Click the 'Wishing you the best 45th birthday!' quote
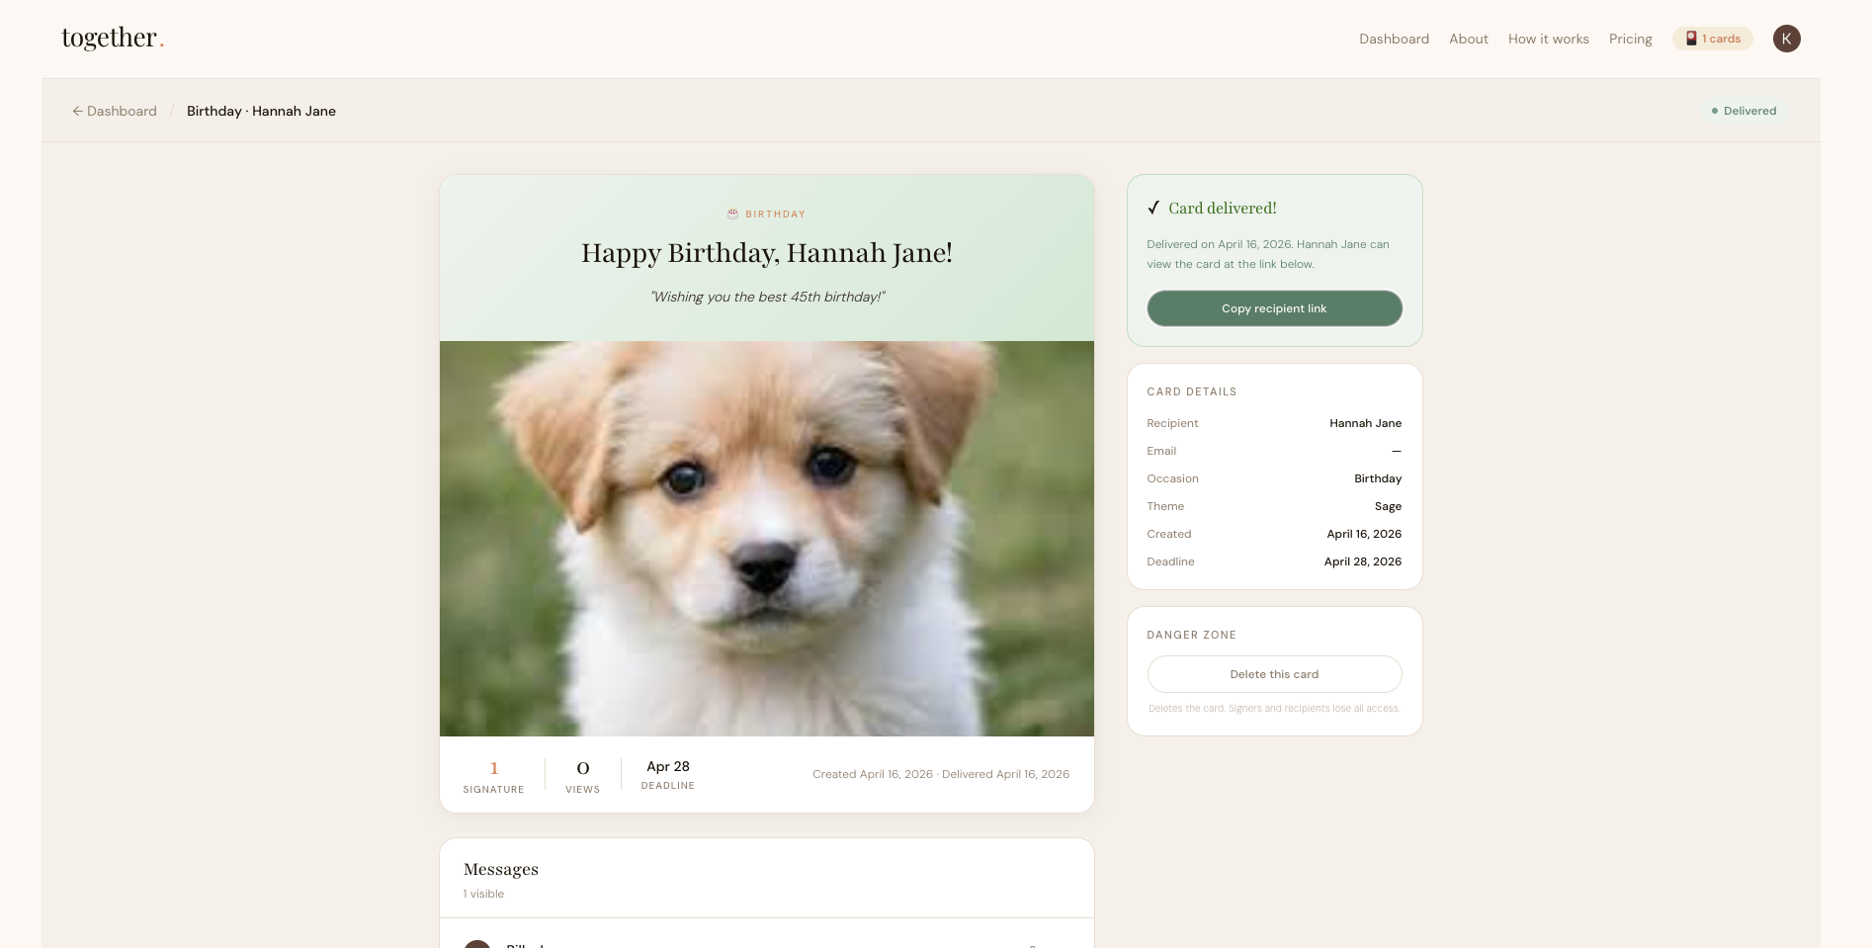Image resolution: width=1872 pixels, height=948 pixels. coord(767,297)
